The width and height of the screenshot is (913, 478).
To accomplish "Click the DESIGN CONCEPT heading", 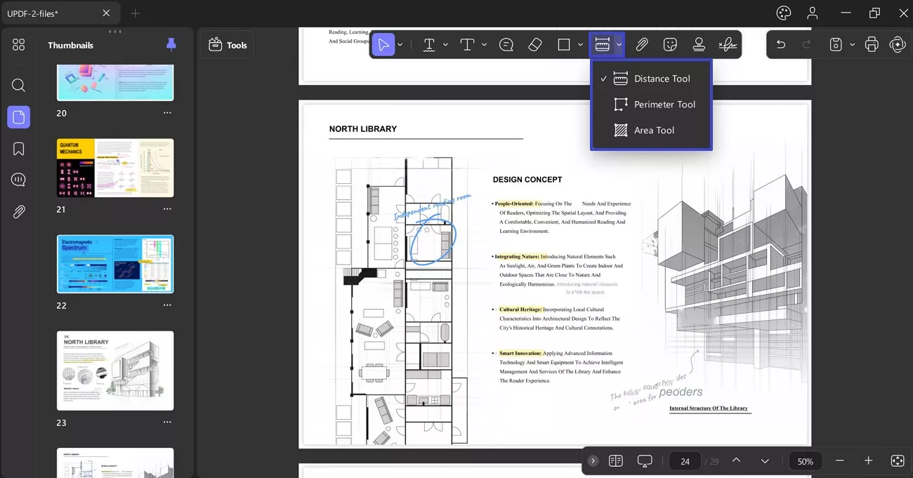I will (527, 180).
